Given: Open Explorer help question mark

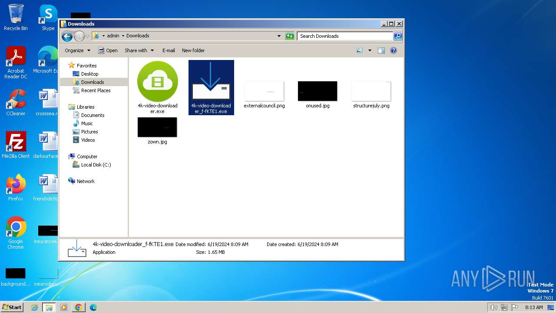Looking at the screenshot, I should pyautogui.click(x=393, y=50).
